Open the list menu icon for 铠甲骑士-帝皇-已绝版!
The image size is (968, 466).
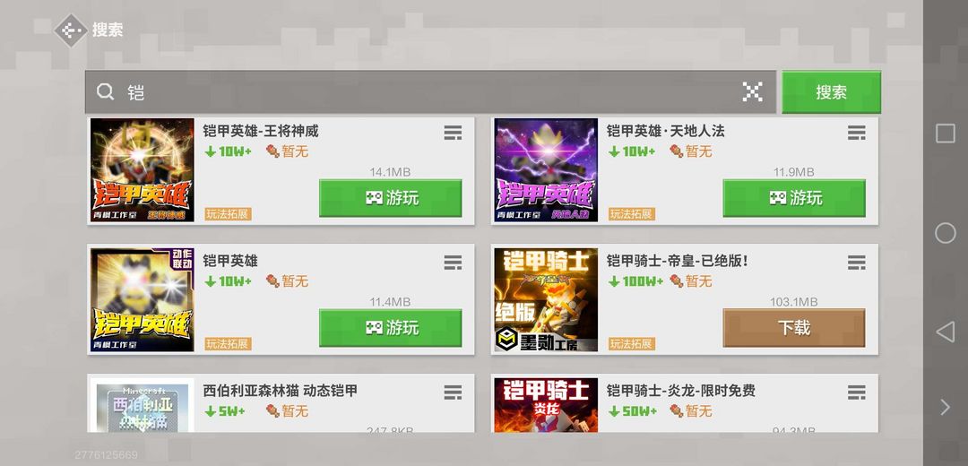[x=856, y=263]
